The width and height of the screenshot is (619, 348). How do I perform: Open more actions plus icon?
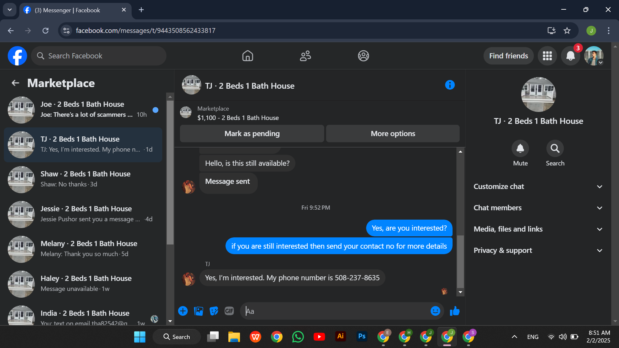click(183, 311)
